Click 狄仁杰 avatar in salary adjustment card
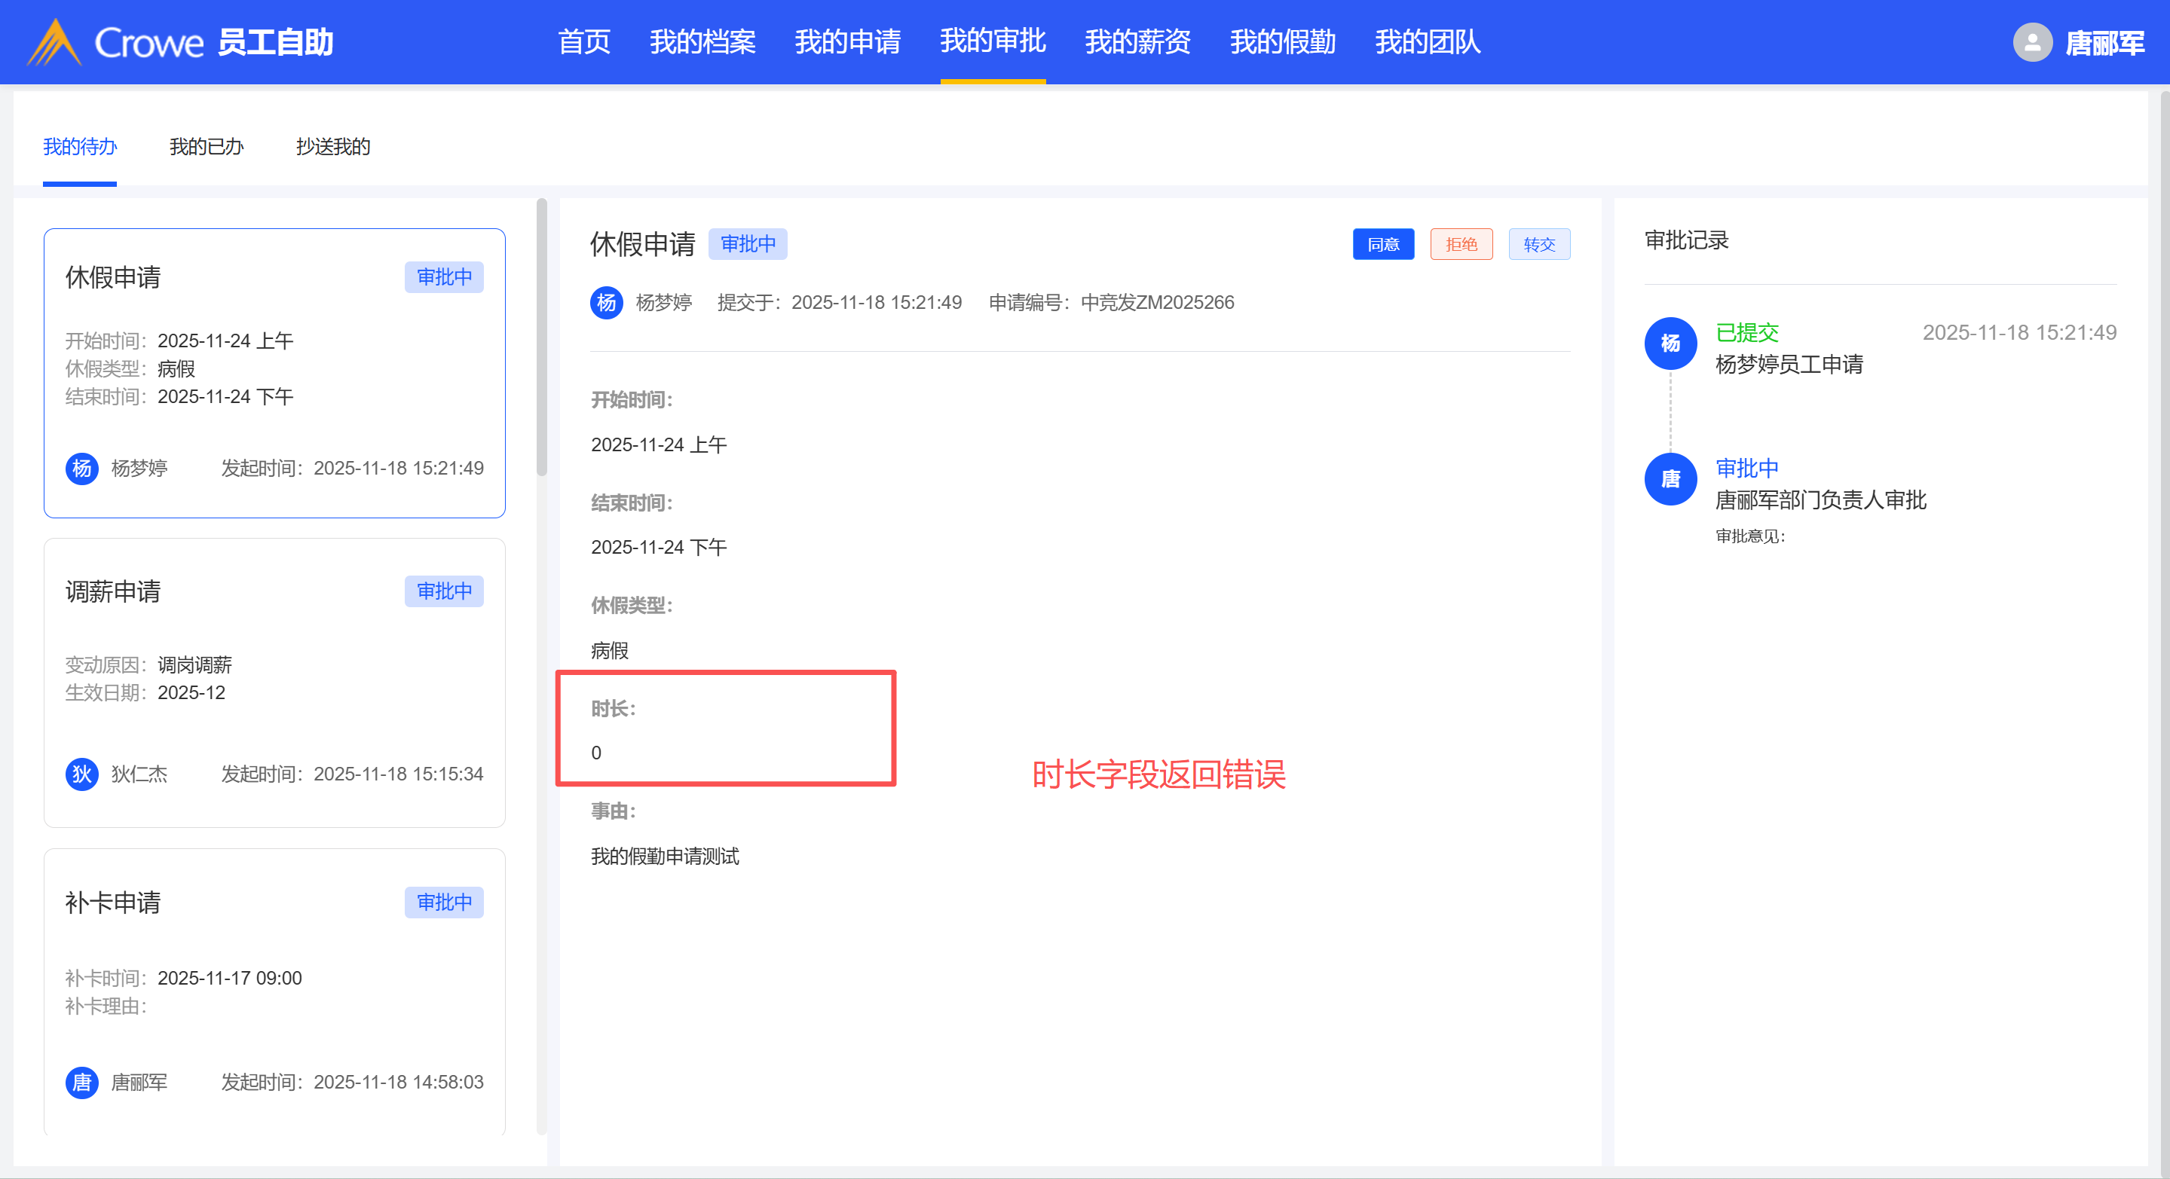This screenshot has height=1179, width=2170. tap(81, 774)
